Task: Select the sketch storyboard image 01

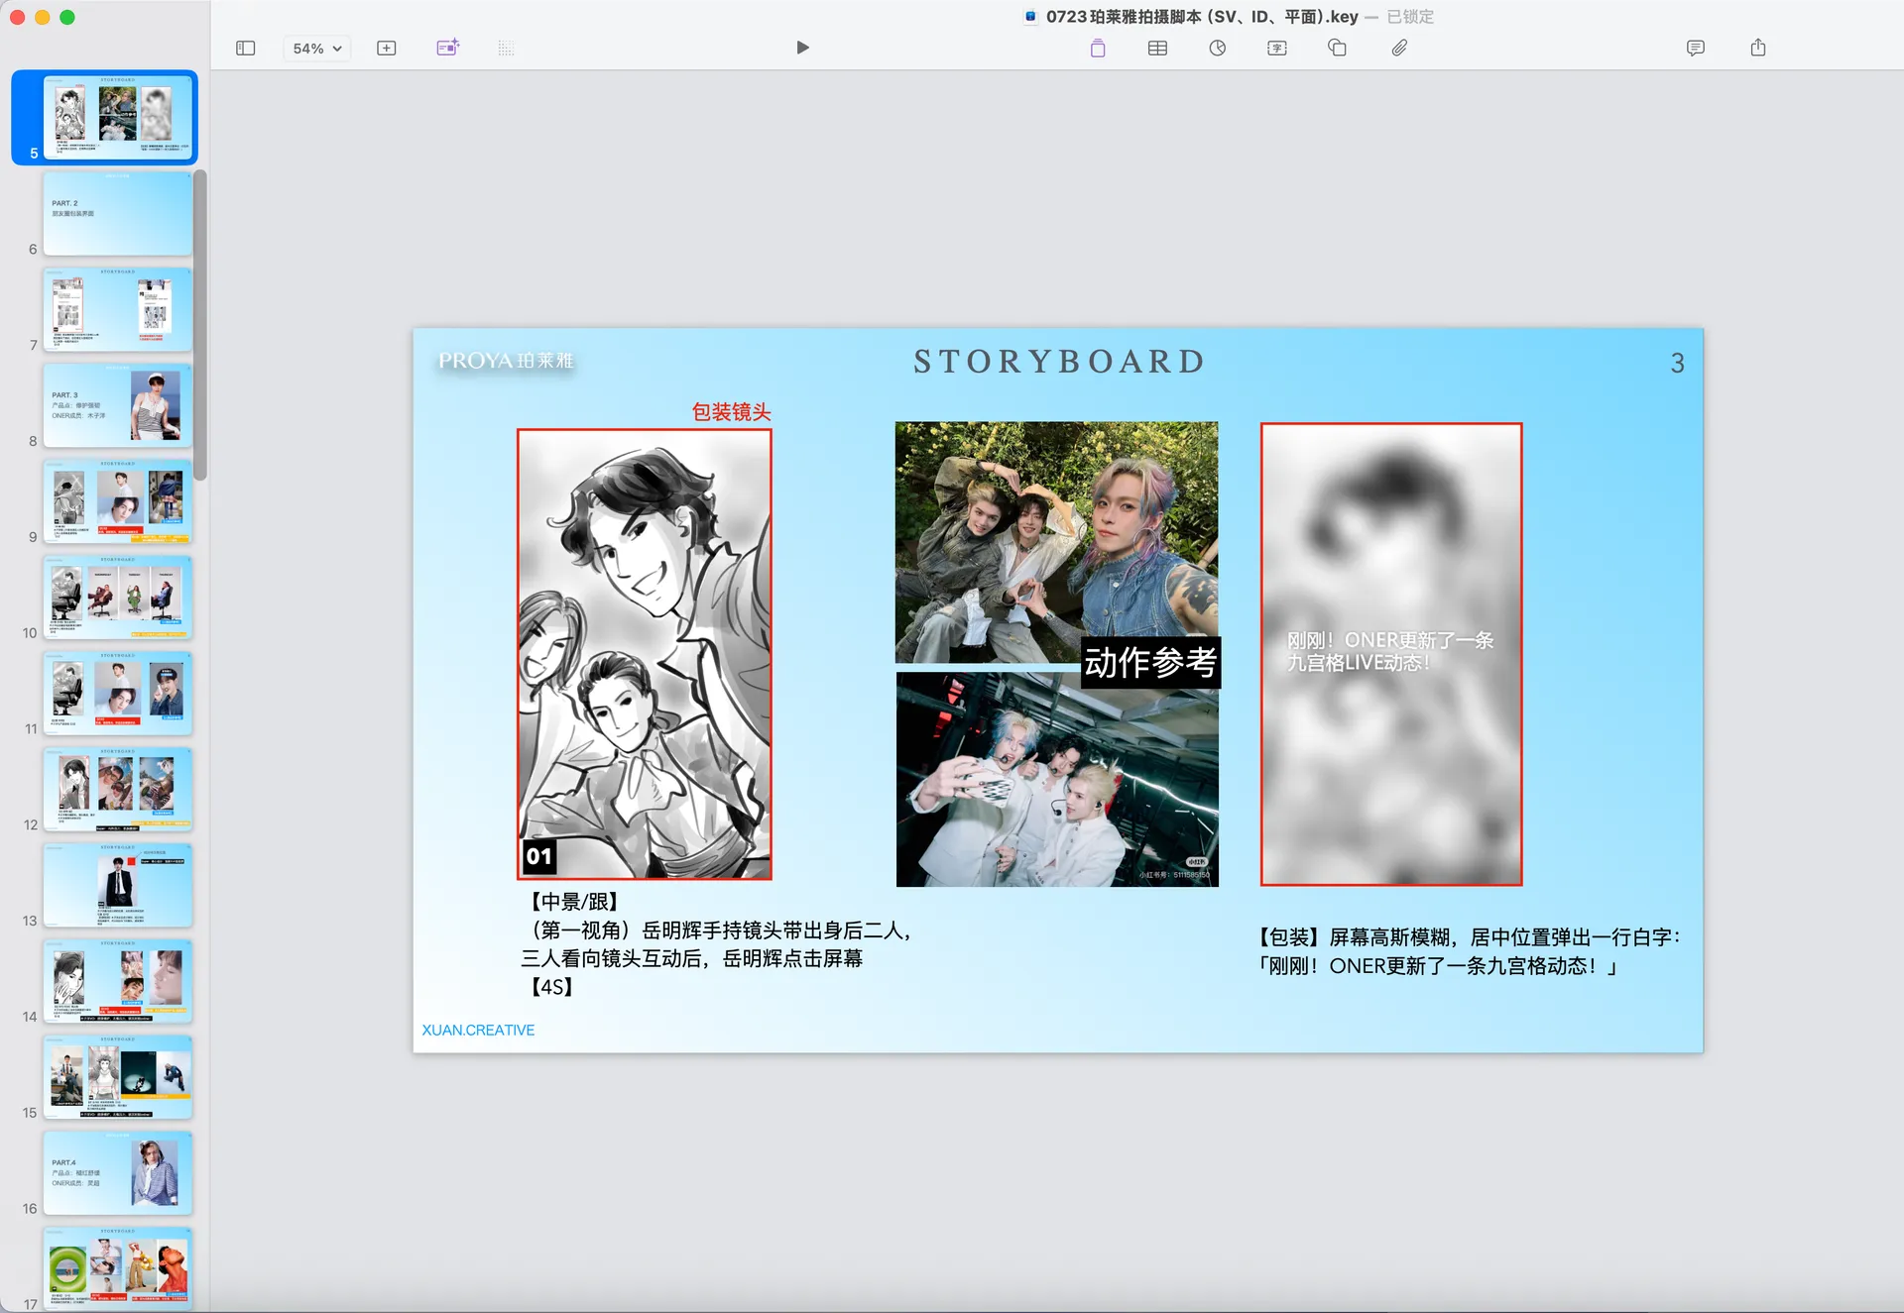Action: [645, 654]
